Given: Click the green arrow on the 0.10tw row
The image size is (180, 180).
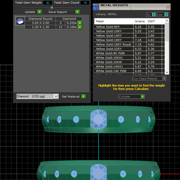Looking at the screenshot, I should tap(80, 27).
